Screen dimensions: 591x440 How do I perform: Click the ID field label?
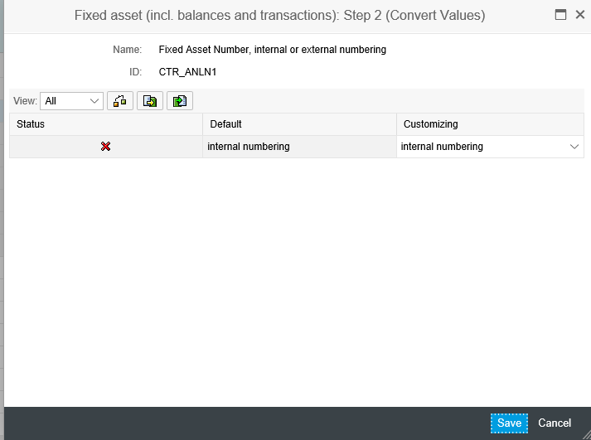[135, 72]
